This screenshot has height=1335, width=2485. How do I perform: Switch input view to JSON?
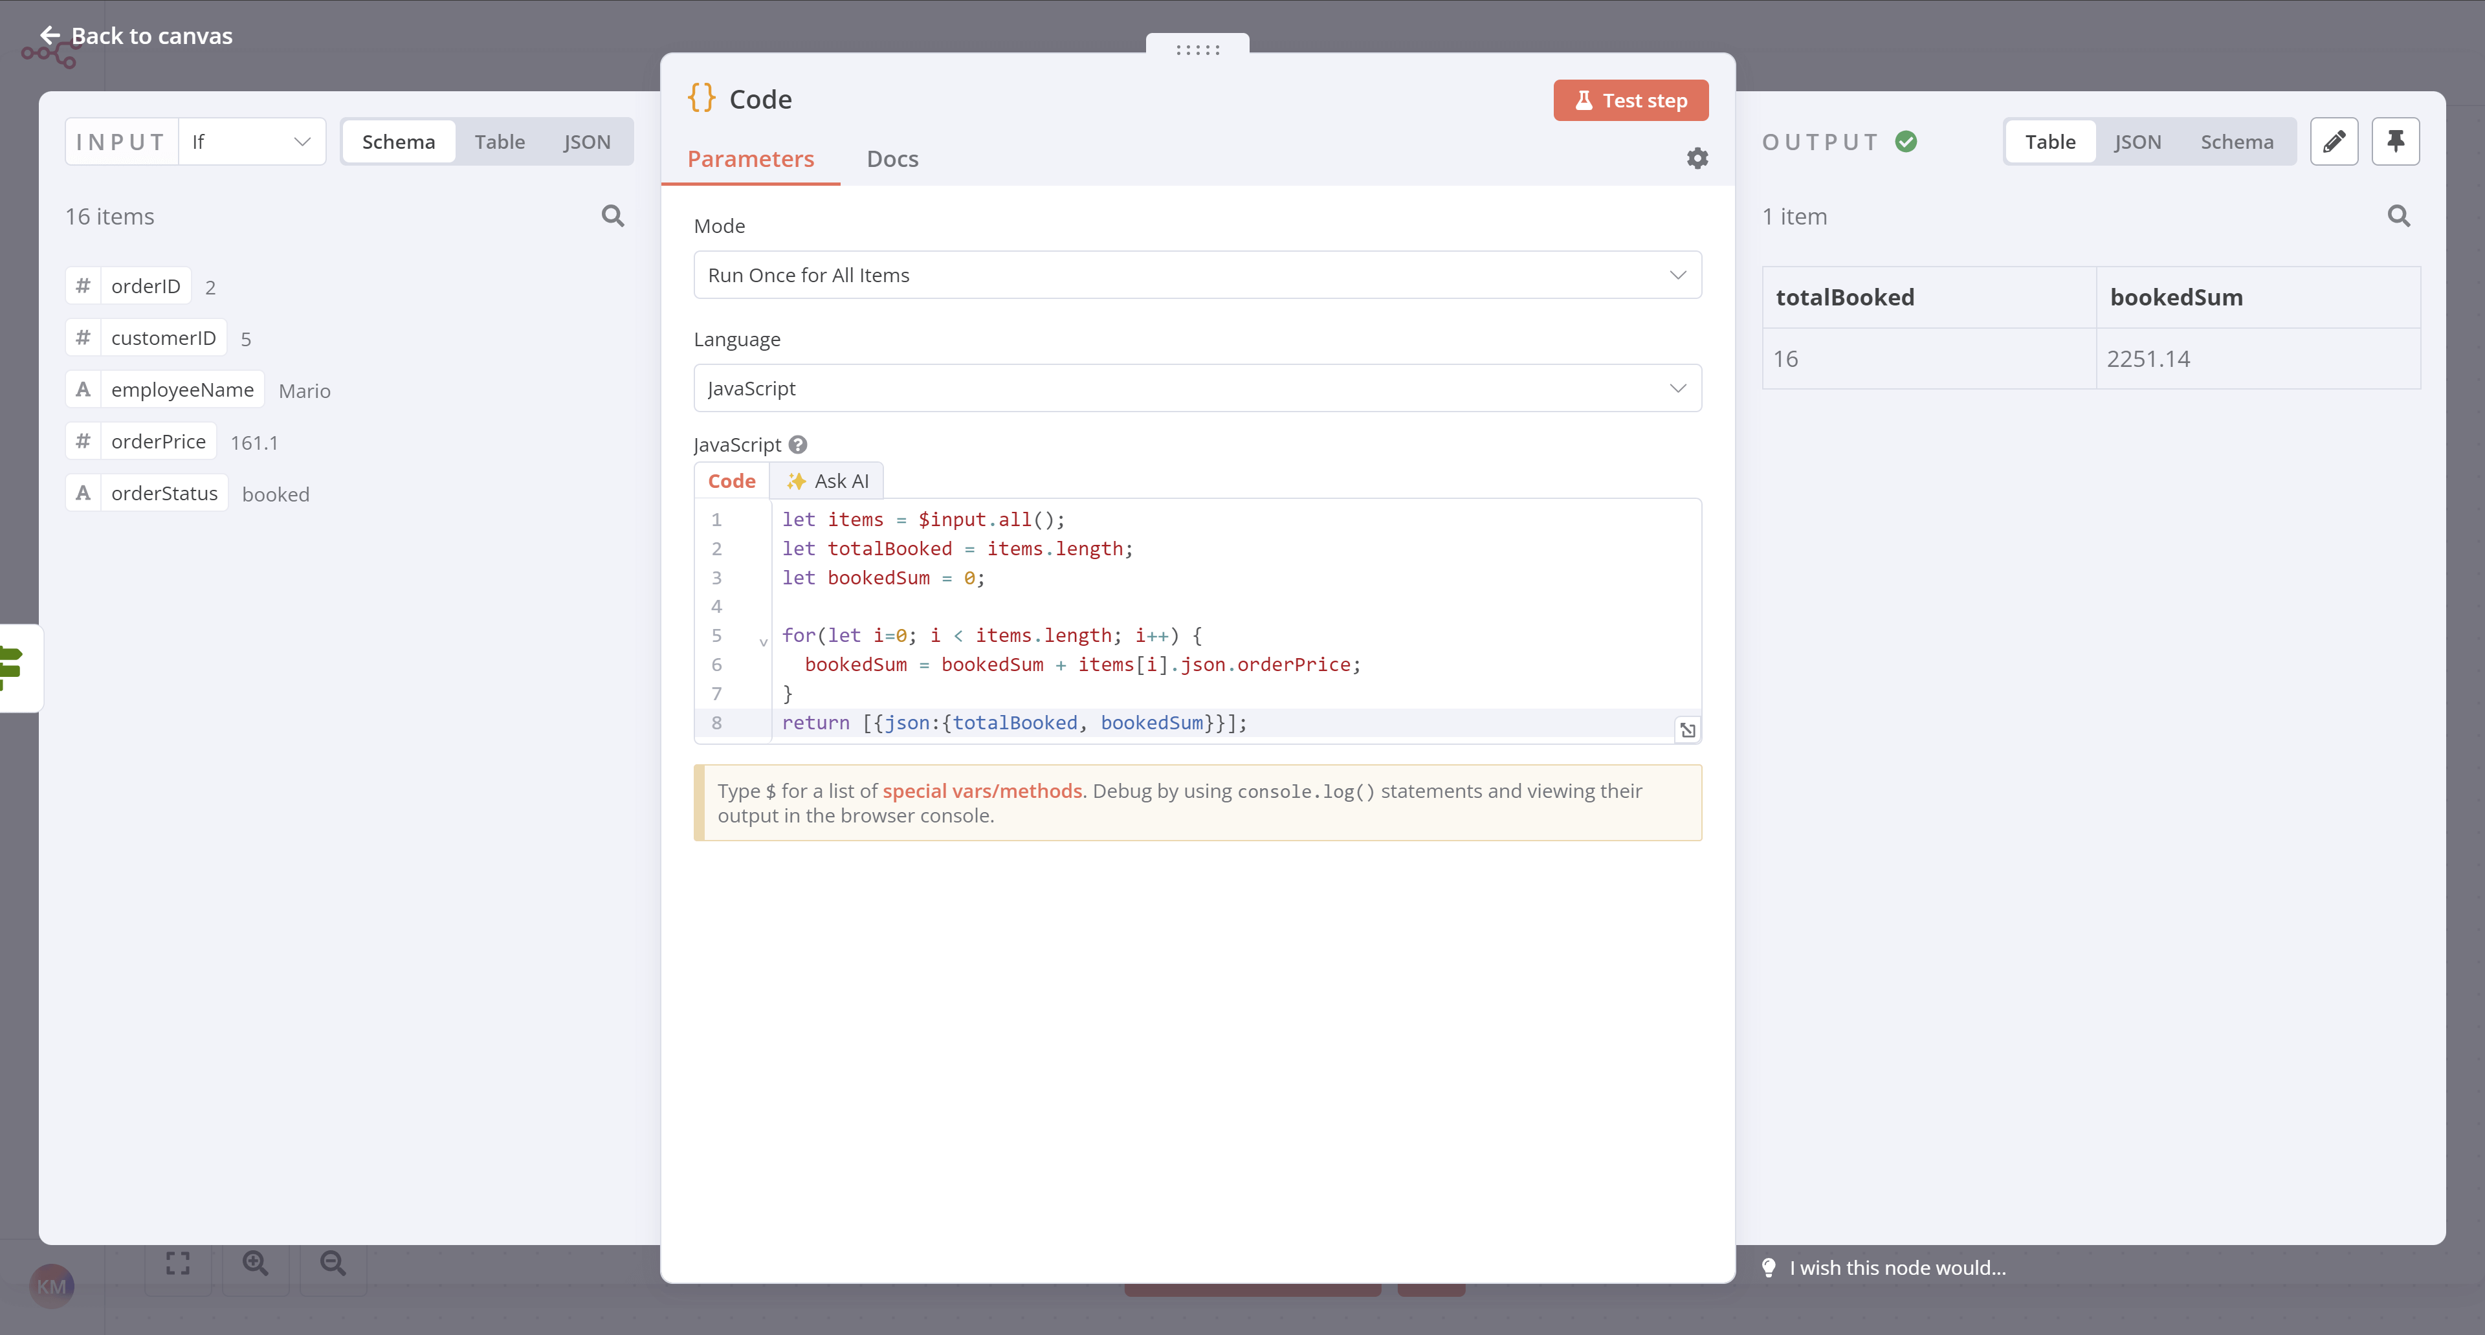click(x=588, y=141)
